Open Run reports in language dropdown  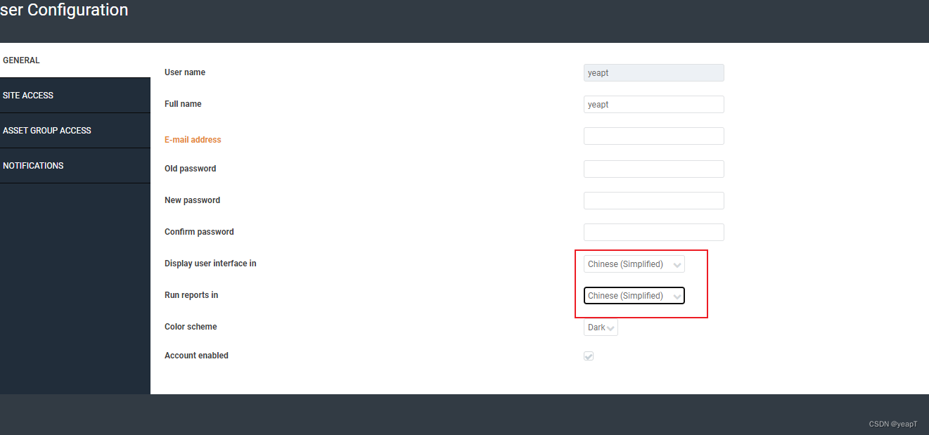click(634, 296)
